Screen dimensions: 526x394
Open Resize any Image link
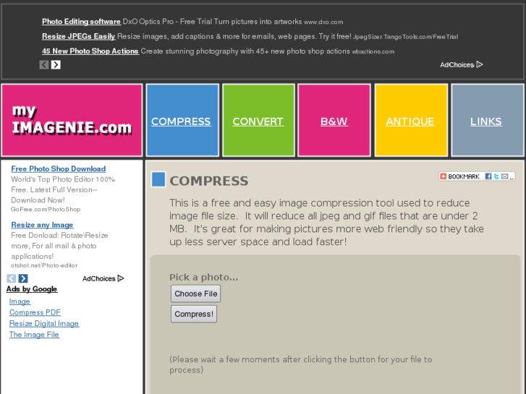(x=42, y=225)
